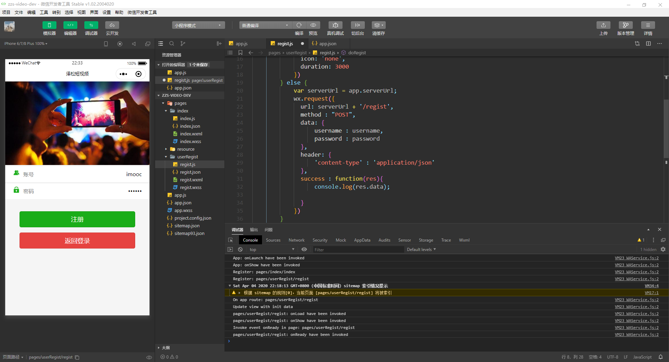Click the upload (上传) icon

click(x=603, y=25)
